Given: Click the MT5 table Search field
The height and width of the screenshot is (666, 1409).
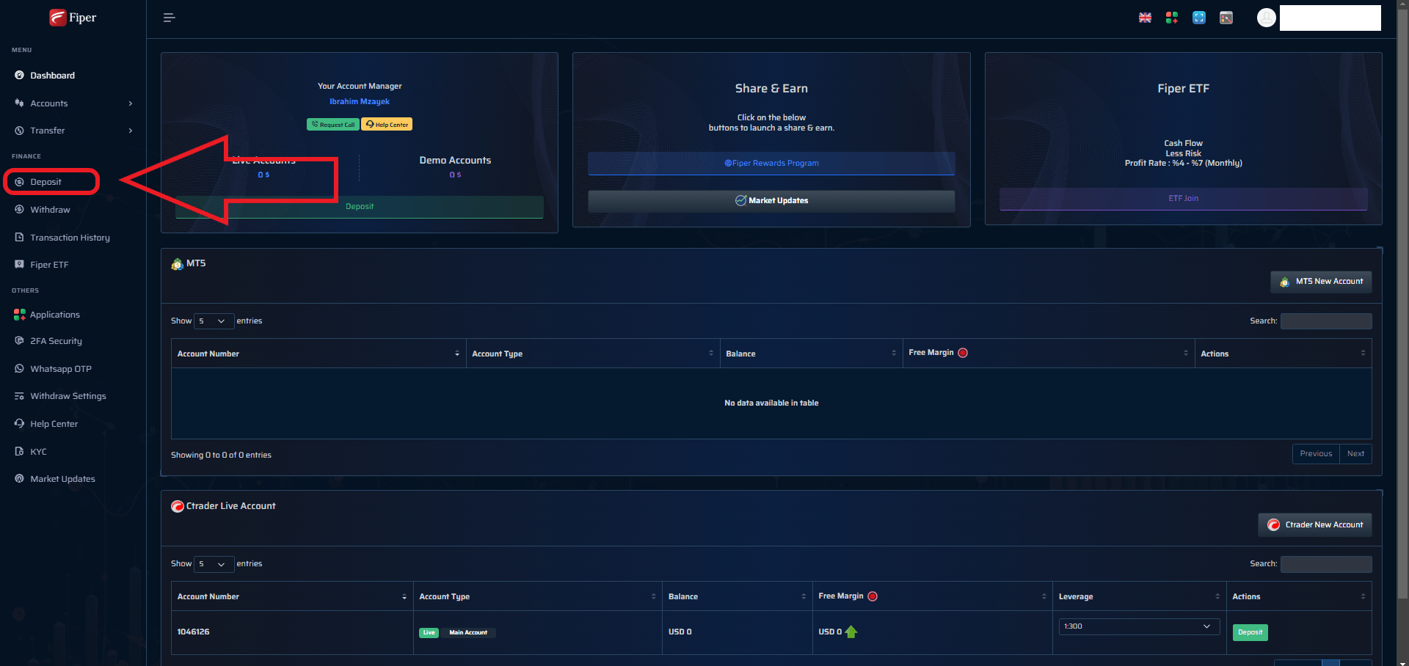Looking at the screenshot, I should (x=1326, y=321).
